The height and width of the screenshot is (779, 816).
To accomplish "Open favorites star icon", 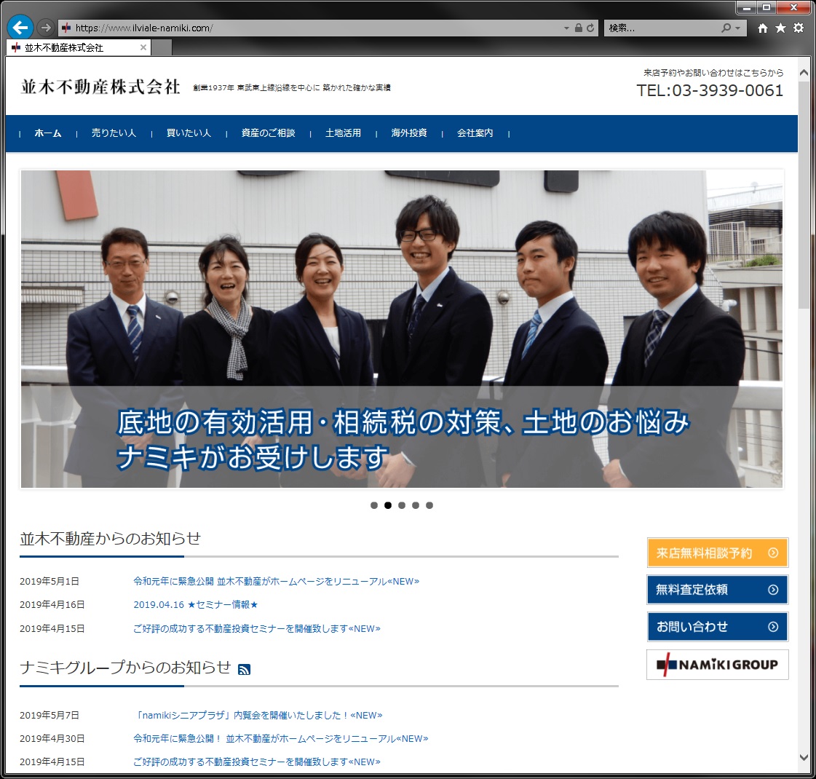I will (780, 28).
